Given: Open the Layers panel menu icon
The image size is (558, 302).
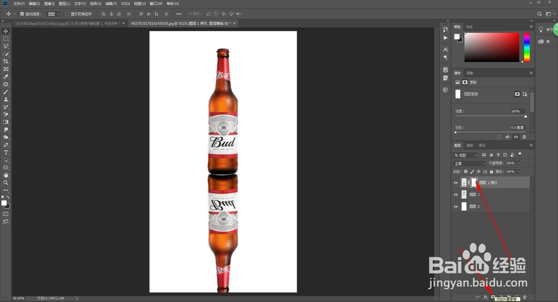Looking at the screenshot, I should [531, 145].
